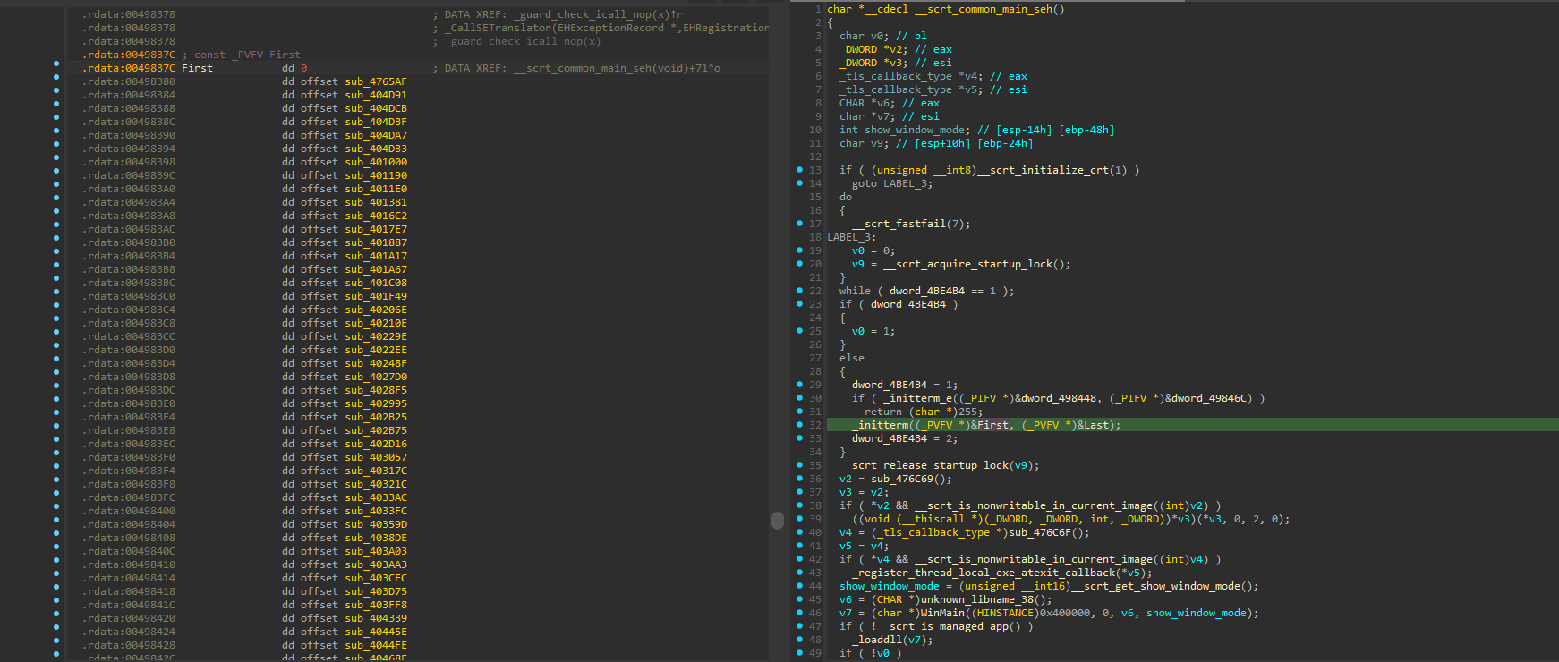Click breakpoint dot on pseudocode line 22

pyautogui.click(x=799, y=291)
